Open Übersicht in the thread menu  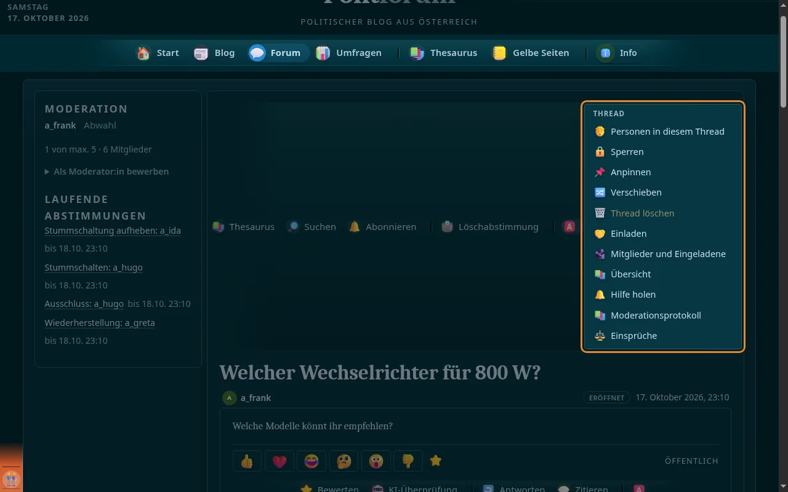(x=663, y=274)
